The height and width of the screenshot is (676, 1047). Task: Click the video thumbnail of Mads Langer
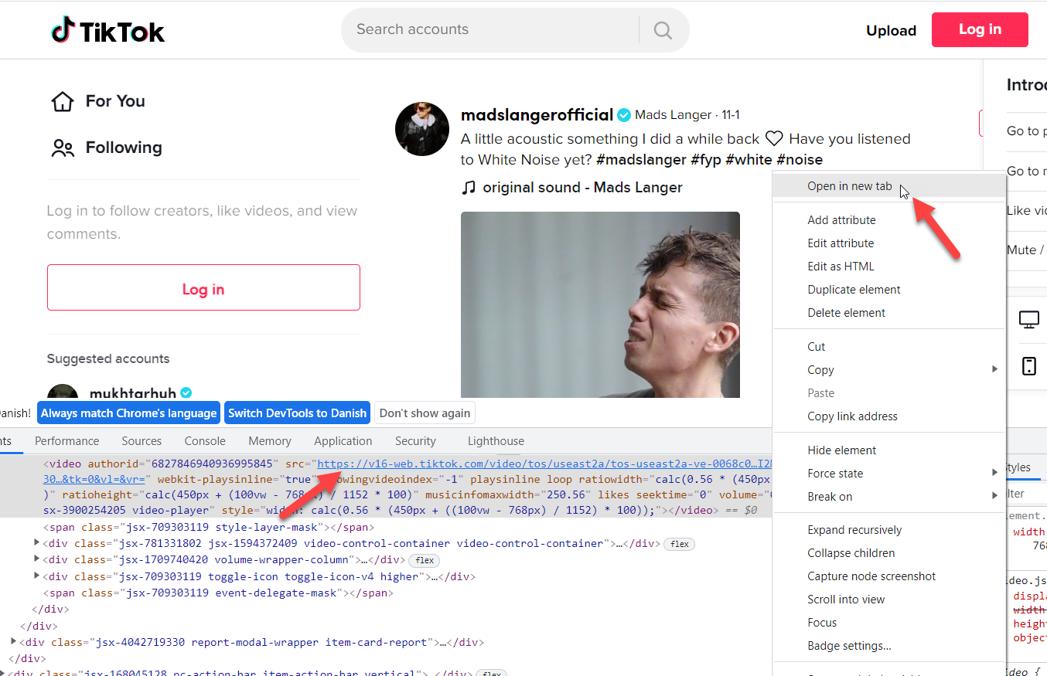[x=600, y=305]
